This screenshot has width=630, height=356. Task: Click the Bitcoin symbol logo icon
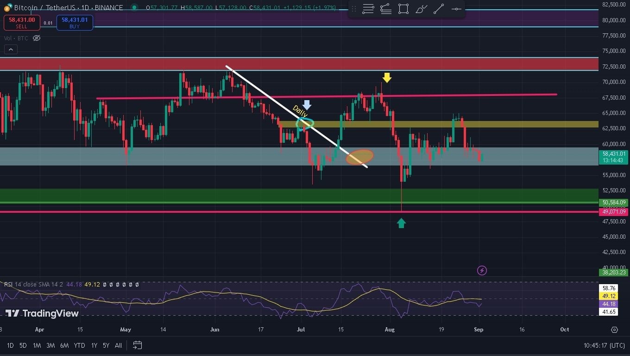point(8,7)
